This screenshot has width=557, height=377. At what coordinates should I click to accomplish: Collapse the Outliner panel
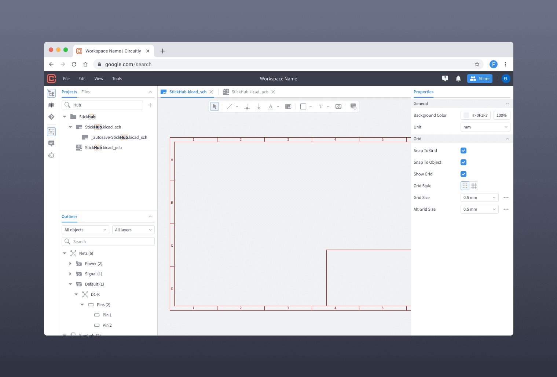150,217
